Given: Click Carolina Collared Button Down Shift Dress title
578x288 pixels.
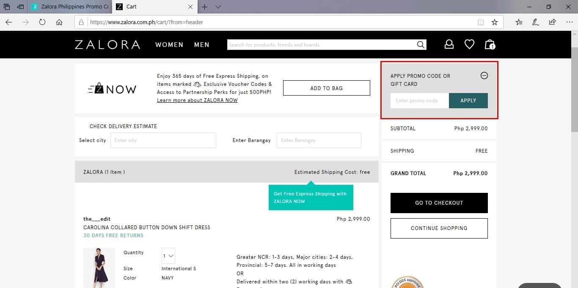Looking at the screenshot, I should [x=147, y=228].
